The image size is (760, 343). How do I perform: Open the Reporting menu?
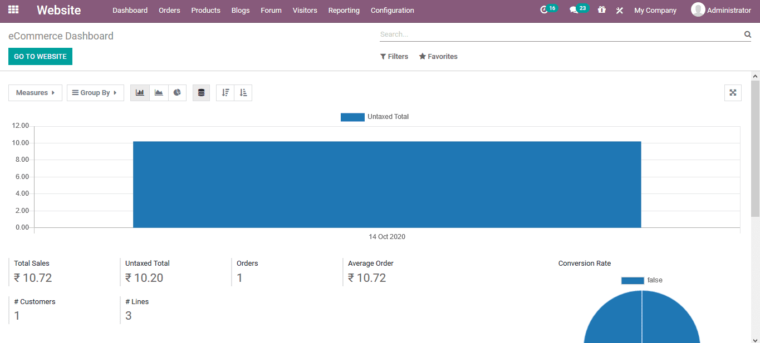[x=344, y=10]
